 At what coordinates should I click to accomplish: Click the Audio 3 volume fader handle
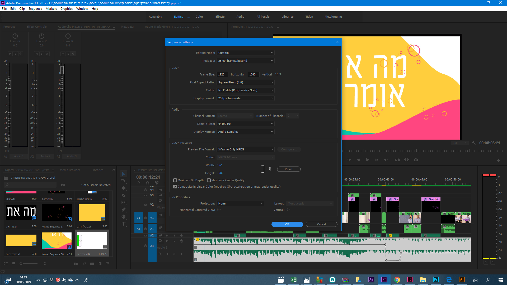point(62,70)
